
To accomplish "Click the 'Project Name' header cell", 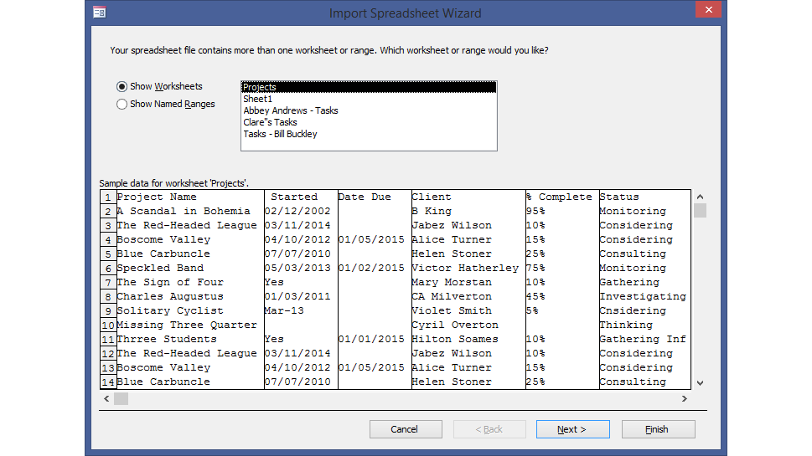I will click(190, 197).
